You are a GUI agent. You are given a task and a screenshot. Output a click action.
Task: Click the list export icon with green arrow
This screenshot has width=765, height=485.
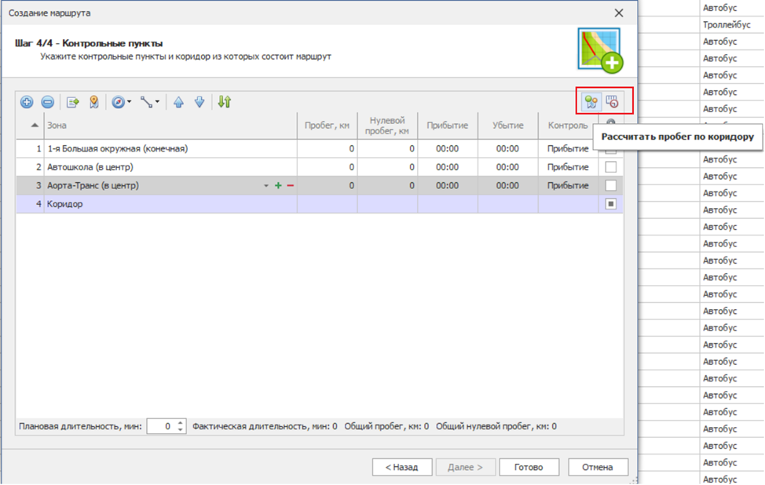[x=73, y=102]
